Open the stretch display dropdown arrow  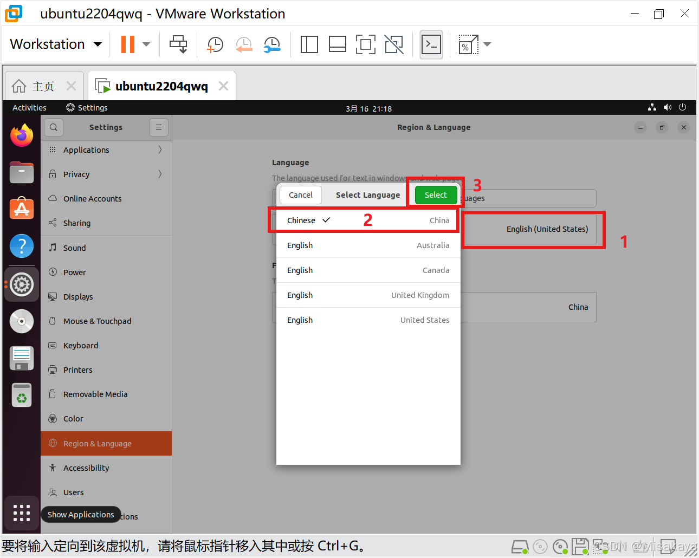tap(487, 44)
